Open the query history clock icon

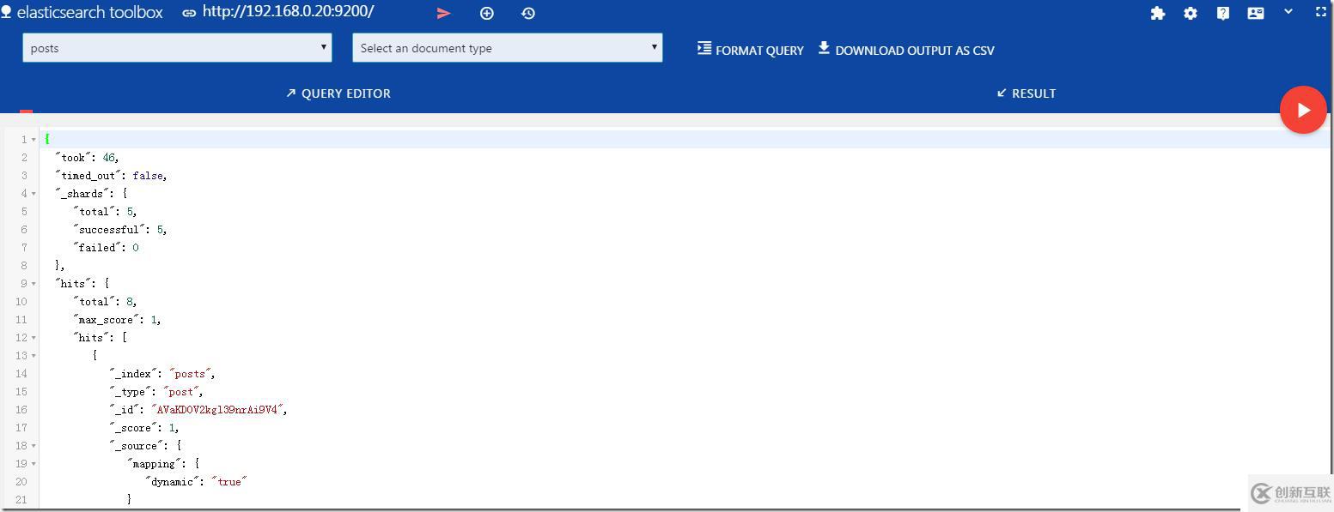528,14
